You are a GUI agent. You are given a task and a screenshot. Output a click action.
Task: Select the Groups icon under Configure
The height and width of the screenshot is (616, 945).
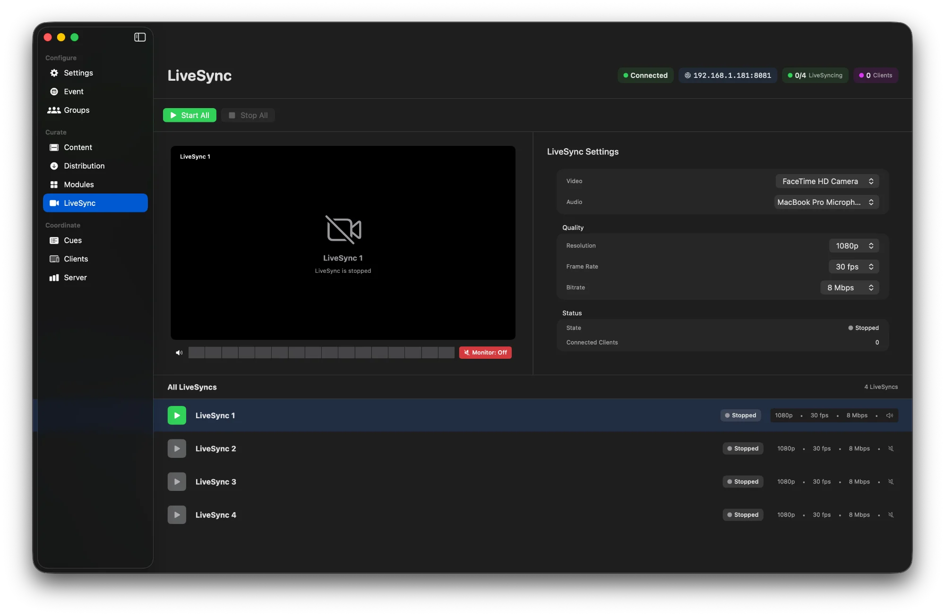click(53, 110)
